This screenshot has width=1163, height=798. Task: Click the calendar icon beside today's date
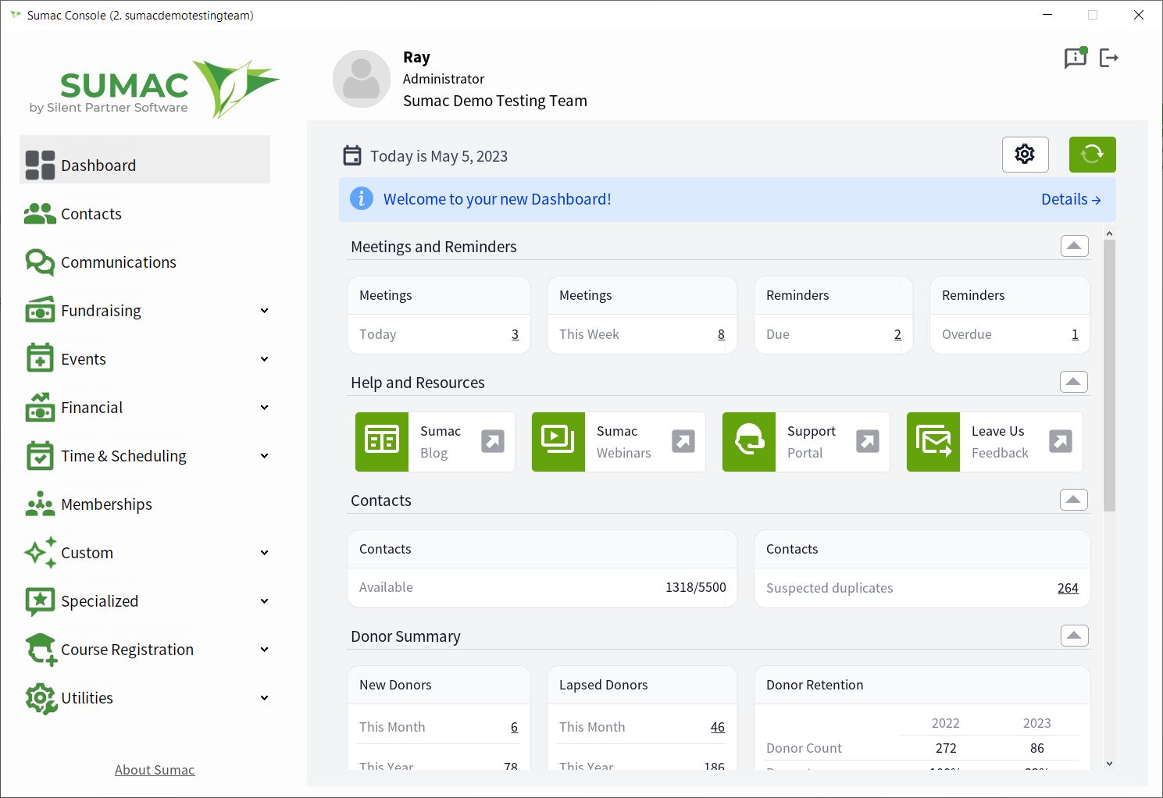[352, 155]
